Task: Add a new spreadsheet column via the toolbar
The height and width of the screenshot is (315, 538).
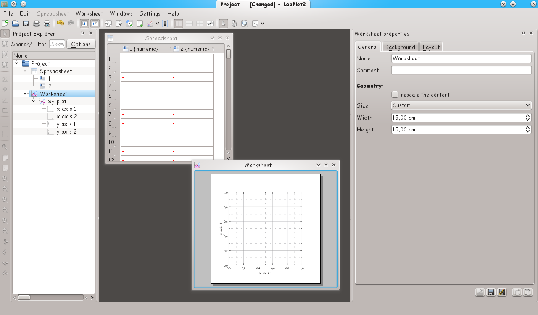Action: tap(129, 24)
